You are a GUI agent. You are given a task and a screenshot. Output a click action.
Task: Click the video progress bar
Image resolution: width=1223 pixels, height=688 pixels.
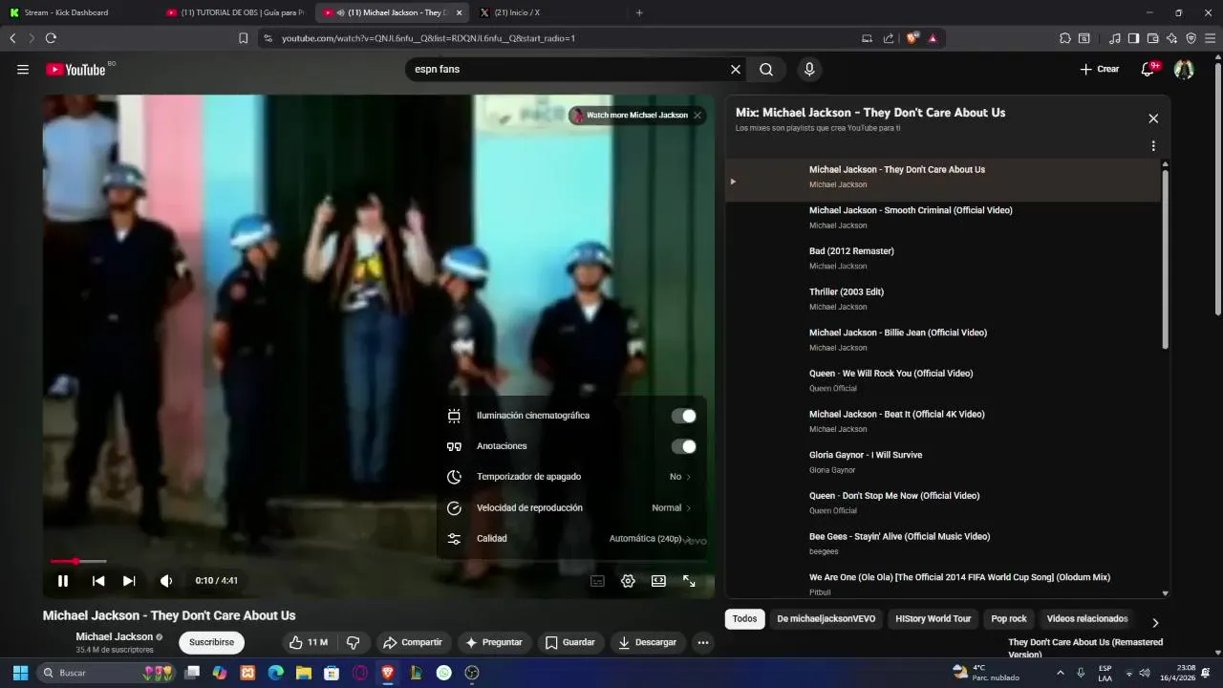(x=378, y=561)
